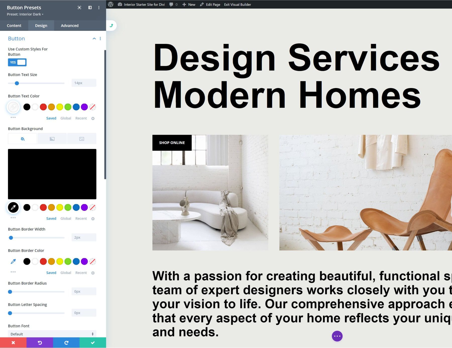Viewport: 452px width, 348px height.
Task: Open the Button Font dropdown
Action: pyautogui.click(x=52, y=334)
